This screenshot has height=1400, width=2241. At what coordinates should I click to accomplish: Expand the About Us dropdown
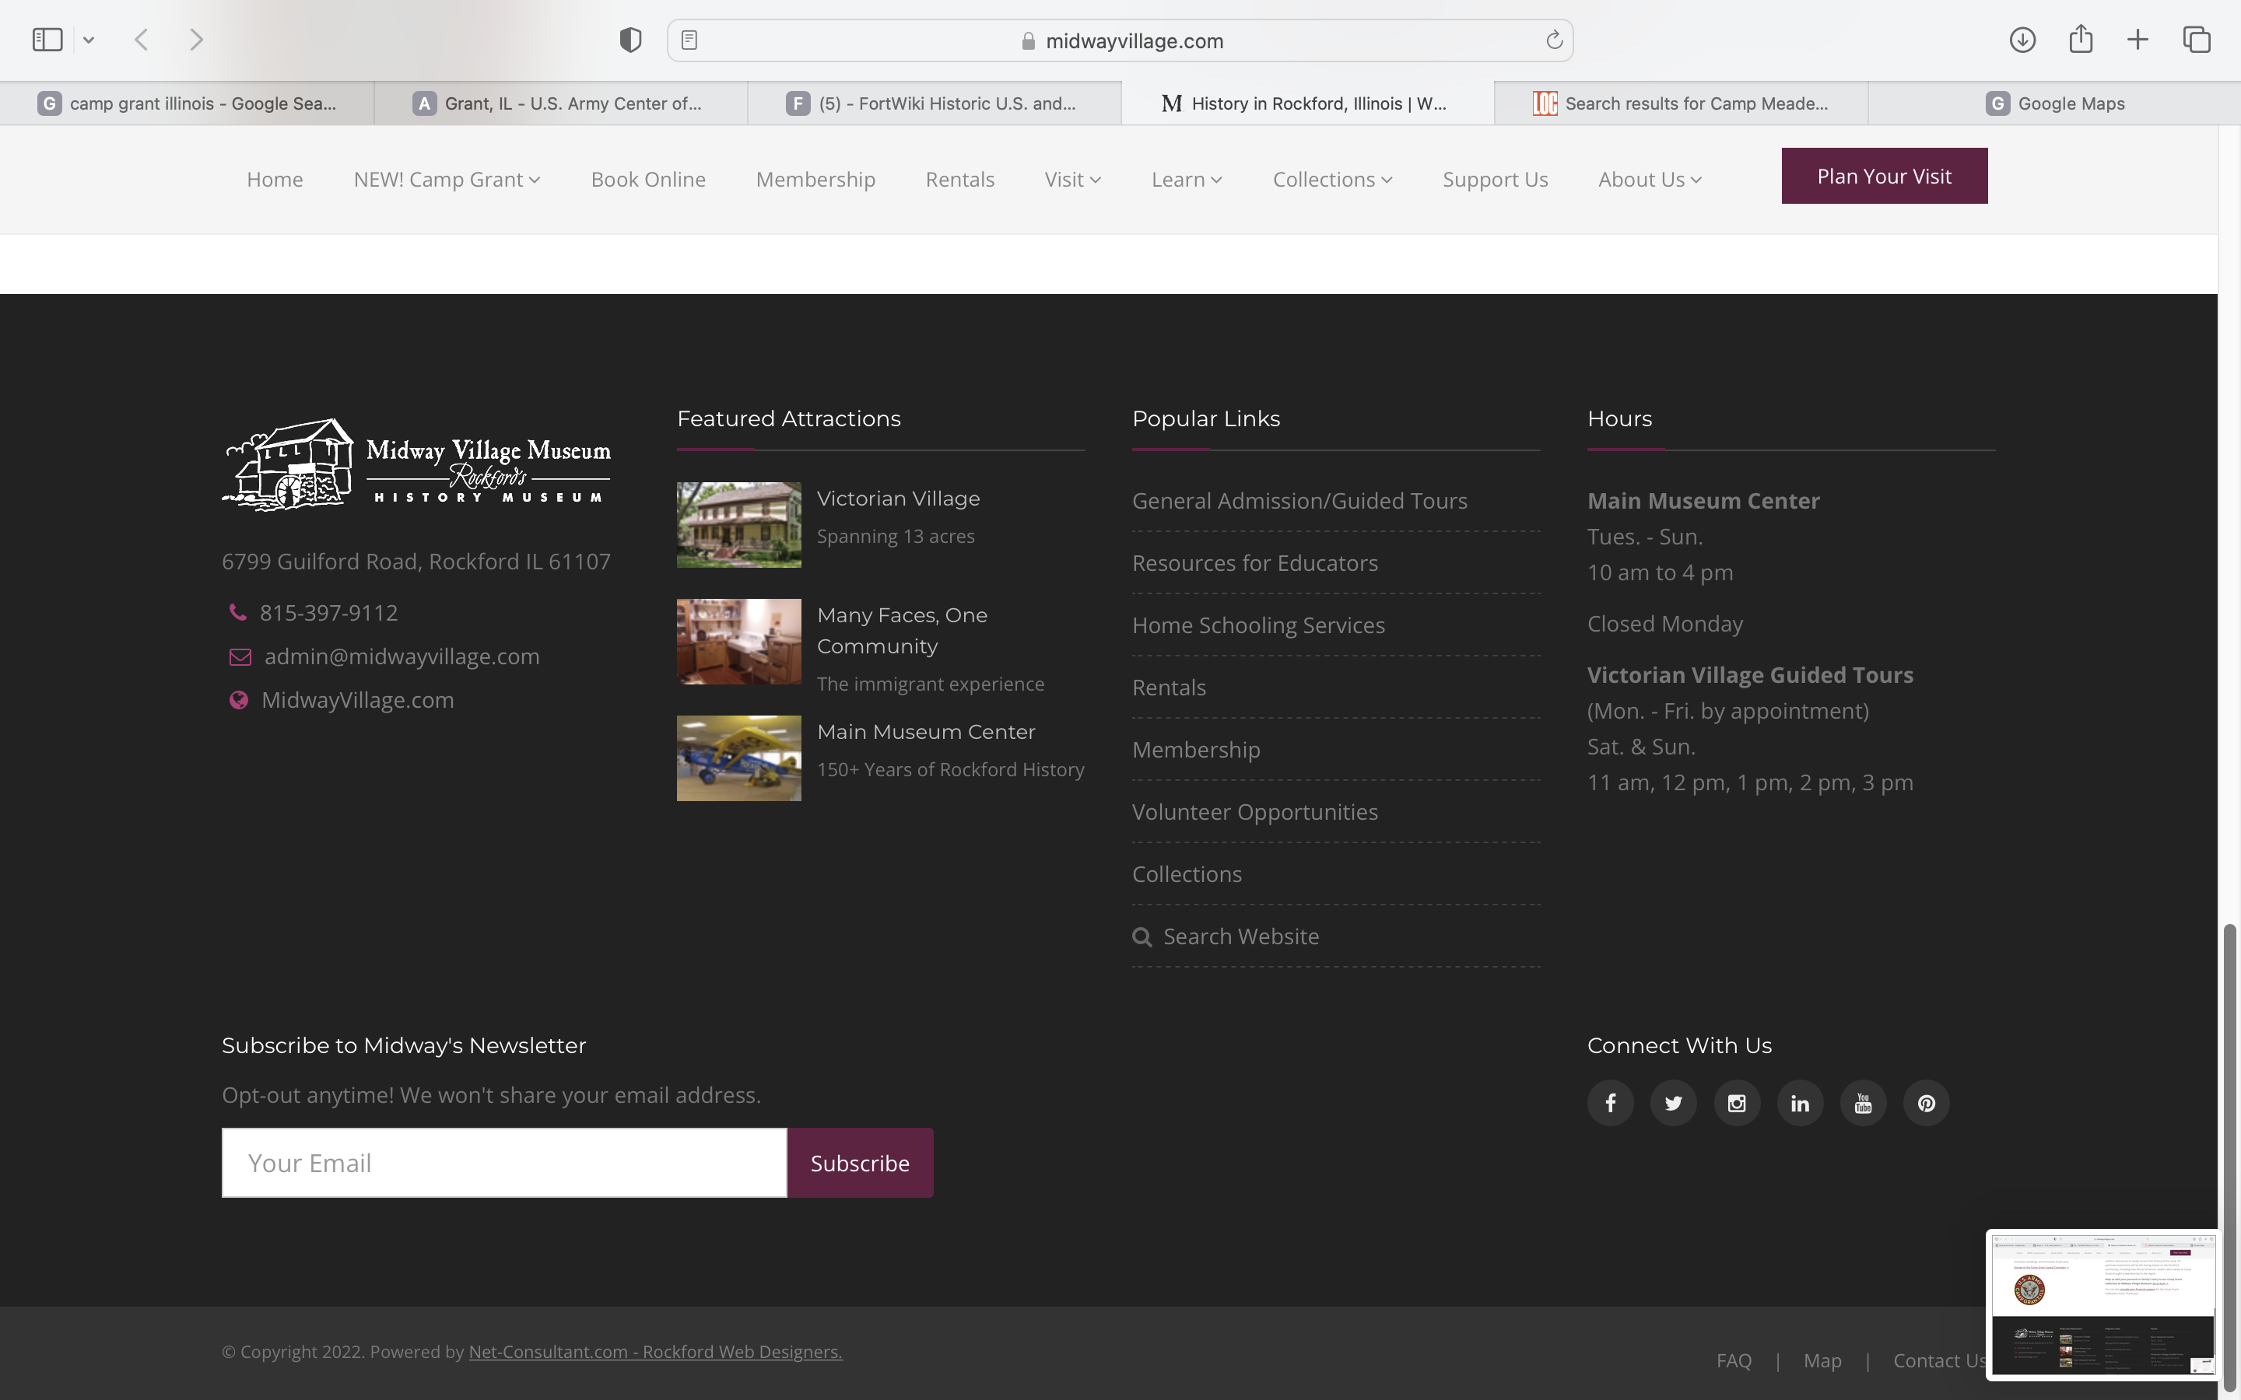coord(1650,180)
